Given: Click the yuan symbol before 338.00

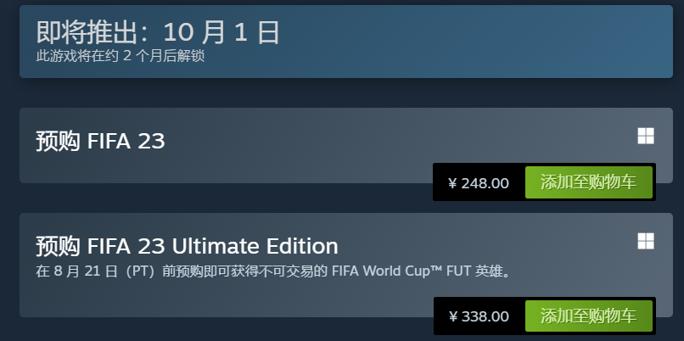Looking at the screenshot, I should [x=452, y=316].
